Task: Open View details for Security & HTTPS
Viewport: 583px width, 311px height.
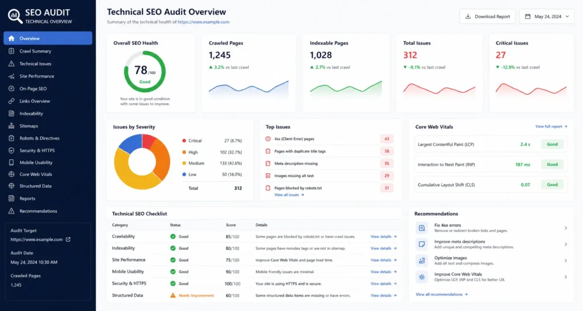Action: point(383,284)
